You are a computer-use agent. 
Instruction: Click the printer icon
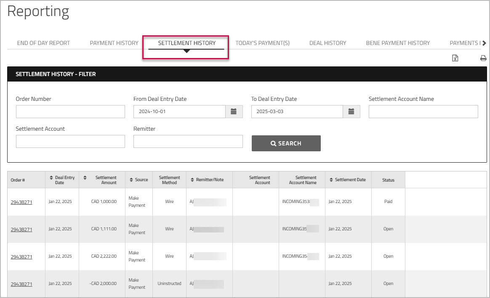483,58
